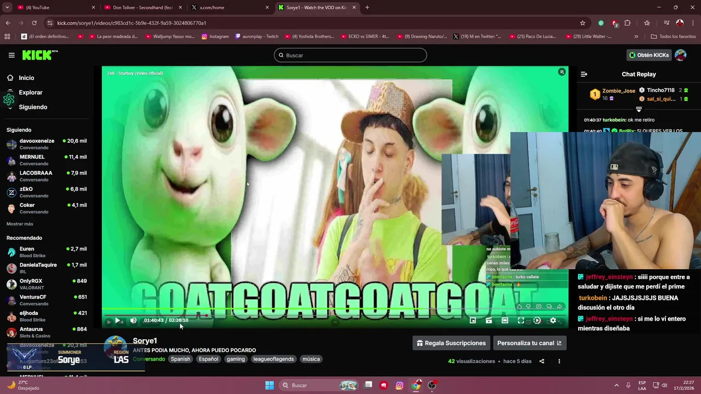701x394 pixels.
Task: Expand list with Mostrar más
Action: click(x=20, y=224)
